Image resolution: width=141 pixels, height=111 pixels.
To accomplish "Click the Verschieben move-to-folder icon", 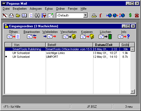I will [x=69, y=37].
